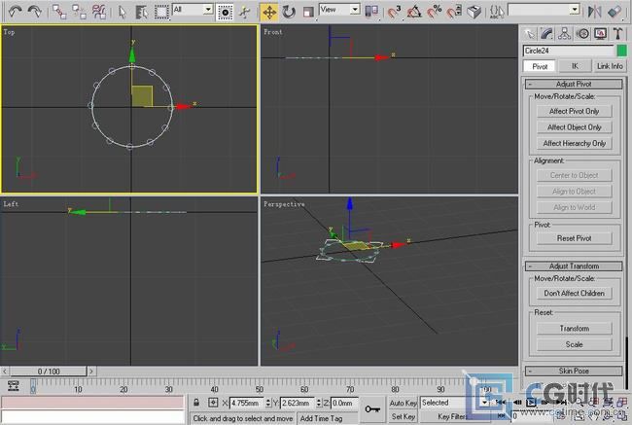Toggle Auto Key animation mode

(x=404, y=402)
